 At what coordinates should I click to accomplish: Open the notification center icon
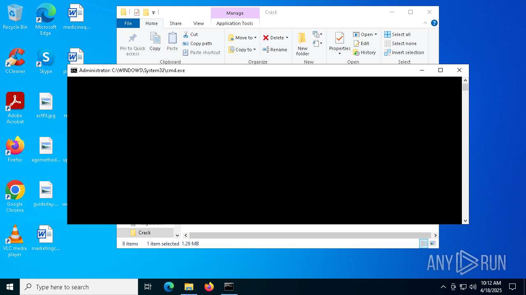pos(512,287)
